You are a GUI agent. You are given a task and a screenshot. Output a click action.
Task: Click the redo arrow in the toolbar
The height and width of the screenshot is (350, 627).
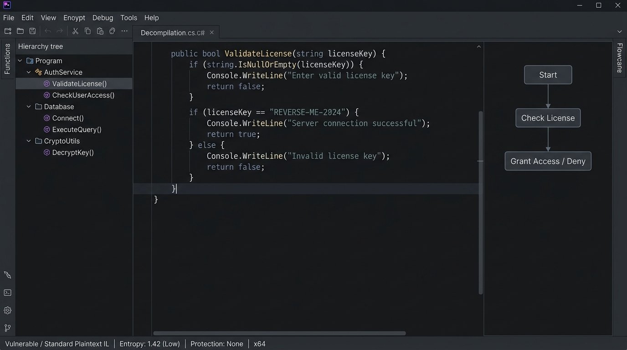pos(60,31)
